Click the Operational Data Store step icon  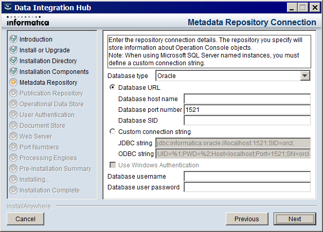(x=13, y=104)
